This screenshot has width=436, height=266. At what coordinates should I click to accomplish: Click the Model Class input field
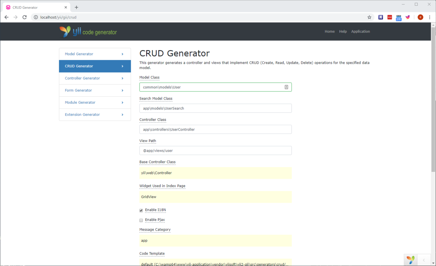click(x=215, y=87)
